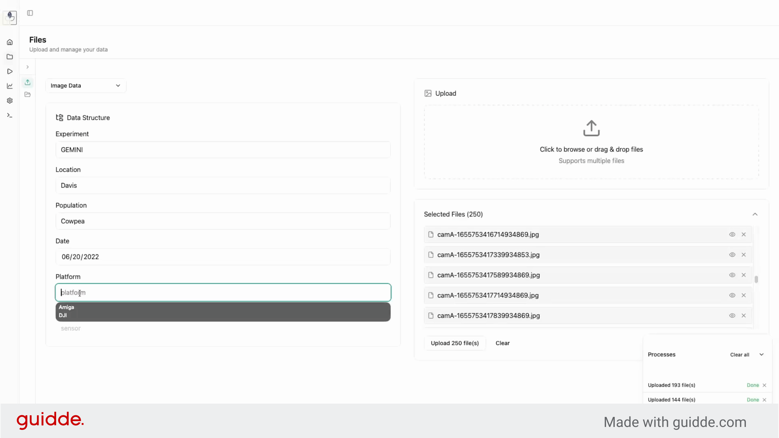Remove camA-1655753417339934853.jpg from selected files
Viewport: 779px width, 438px height.
(744, 255)
